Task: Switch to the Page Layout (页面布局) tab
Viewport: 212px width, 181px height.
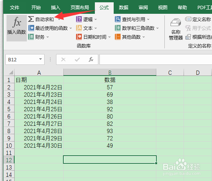Action: pyautogui.click(x=80, y=8)
